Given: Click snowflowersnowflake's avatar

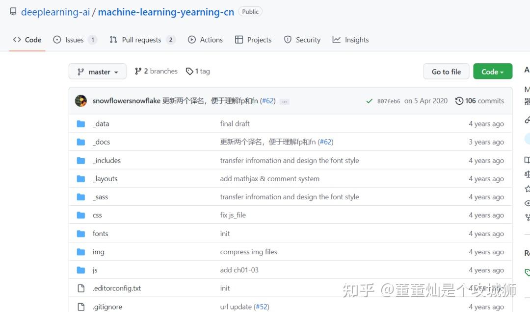Looking at the screenshot, I should [x=81, y=100].
